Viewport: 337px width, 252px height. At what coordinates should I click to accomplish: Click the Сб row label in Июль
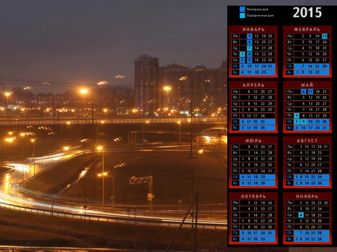pos(235,177)
